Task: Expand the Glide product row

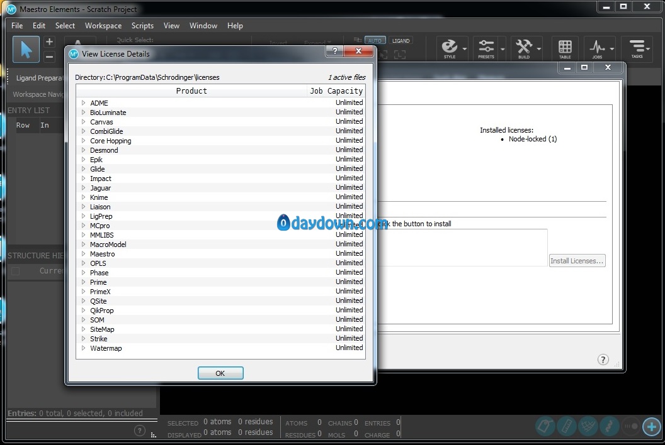Action: click(83, 169)
